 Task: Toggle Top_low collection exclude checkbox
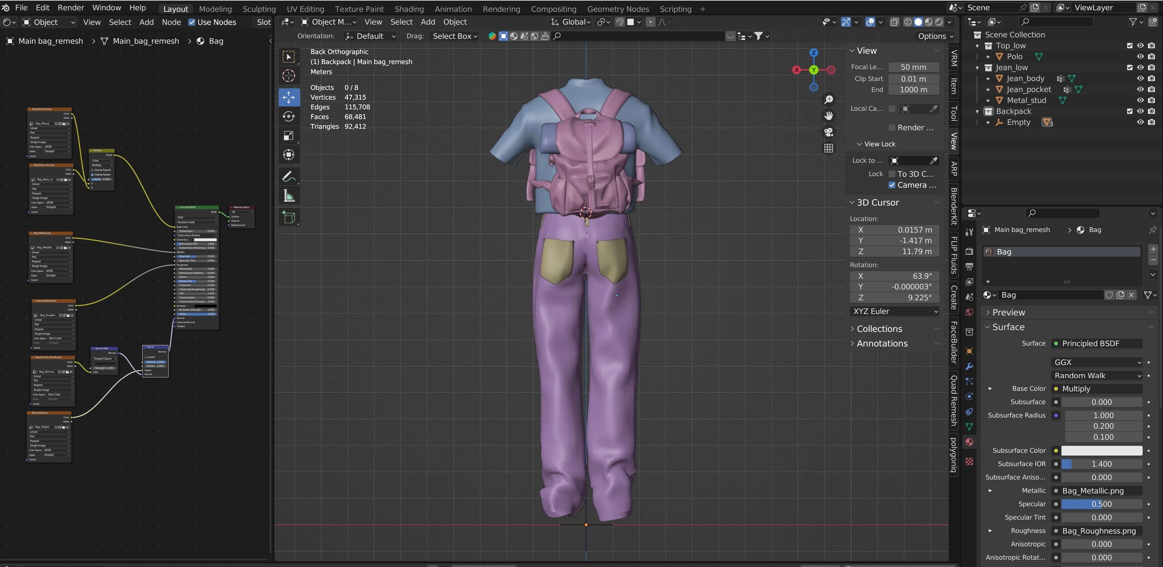[1130, 46]
